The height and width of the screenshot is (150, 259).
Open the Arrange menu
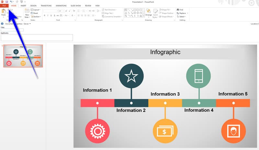(149, 13)
